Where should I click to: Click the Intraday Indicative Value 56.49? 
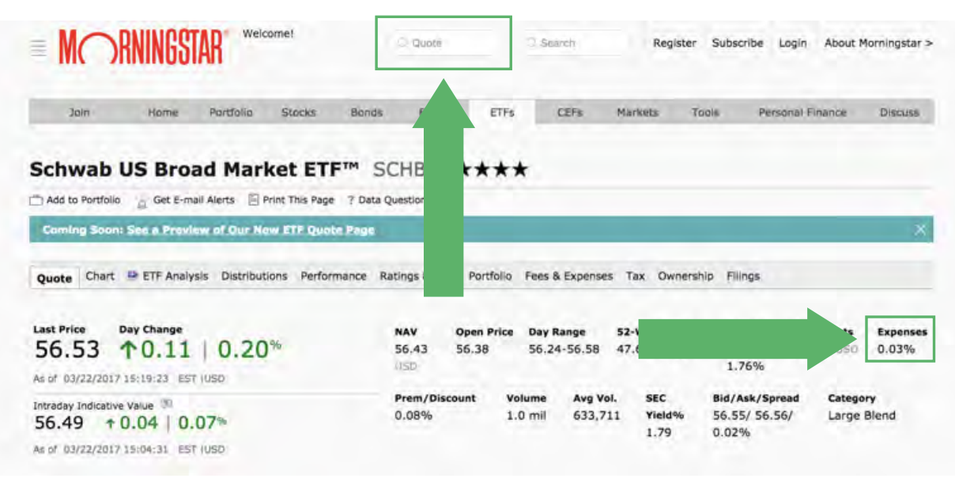59,423
